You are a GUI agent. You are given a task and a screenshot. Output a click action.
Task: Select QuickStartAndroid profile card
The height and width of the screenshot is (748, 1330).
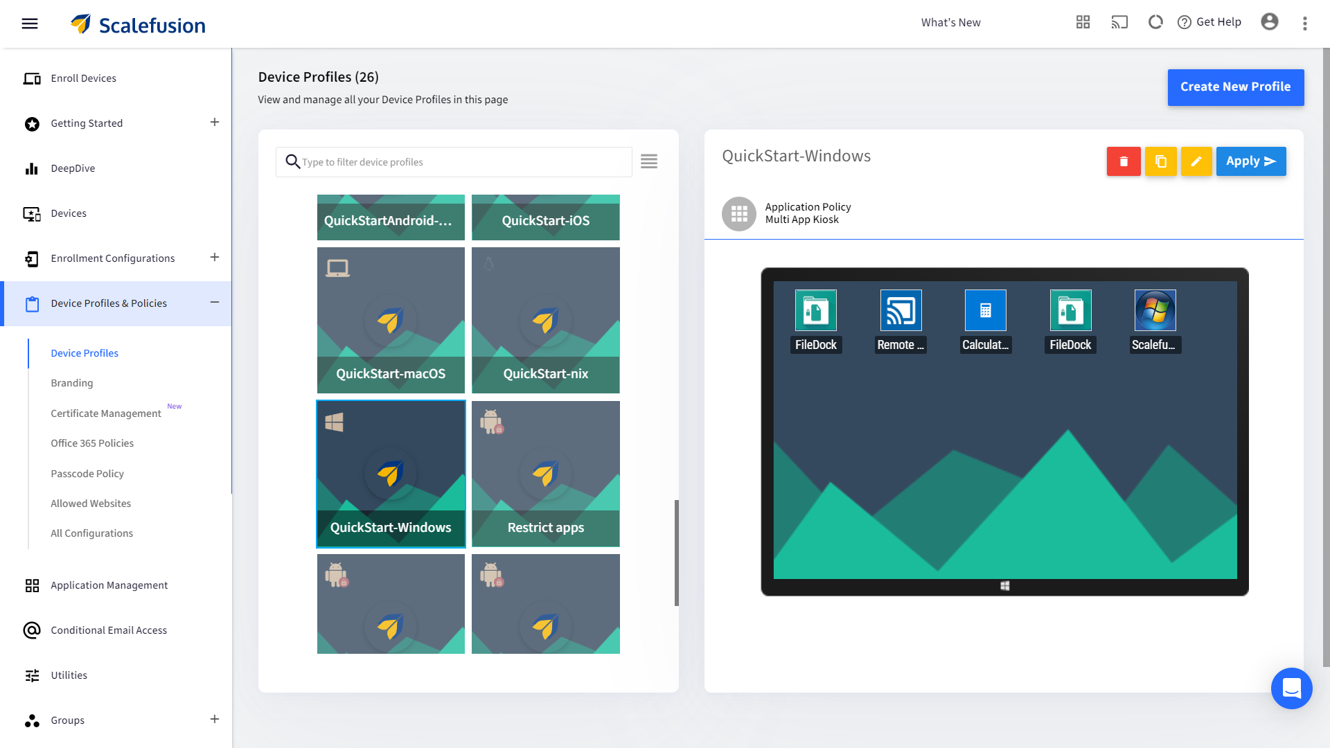[391, 217]
